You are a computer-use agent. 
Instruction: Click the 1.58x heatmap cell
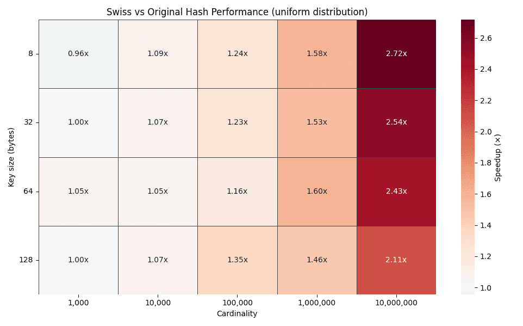pos(317,54)
